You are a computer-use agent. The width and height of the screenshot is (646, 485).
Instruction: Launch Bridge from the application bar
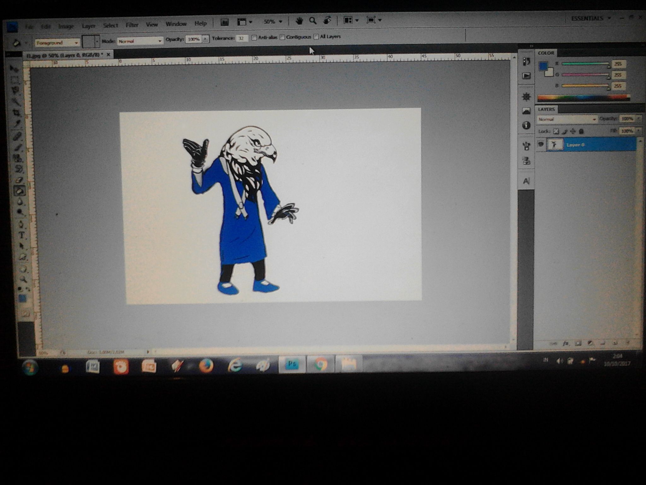click(224, 22)
